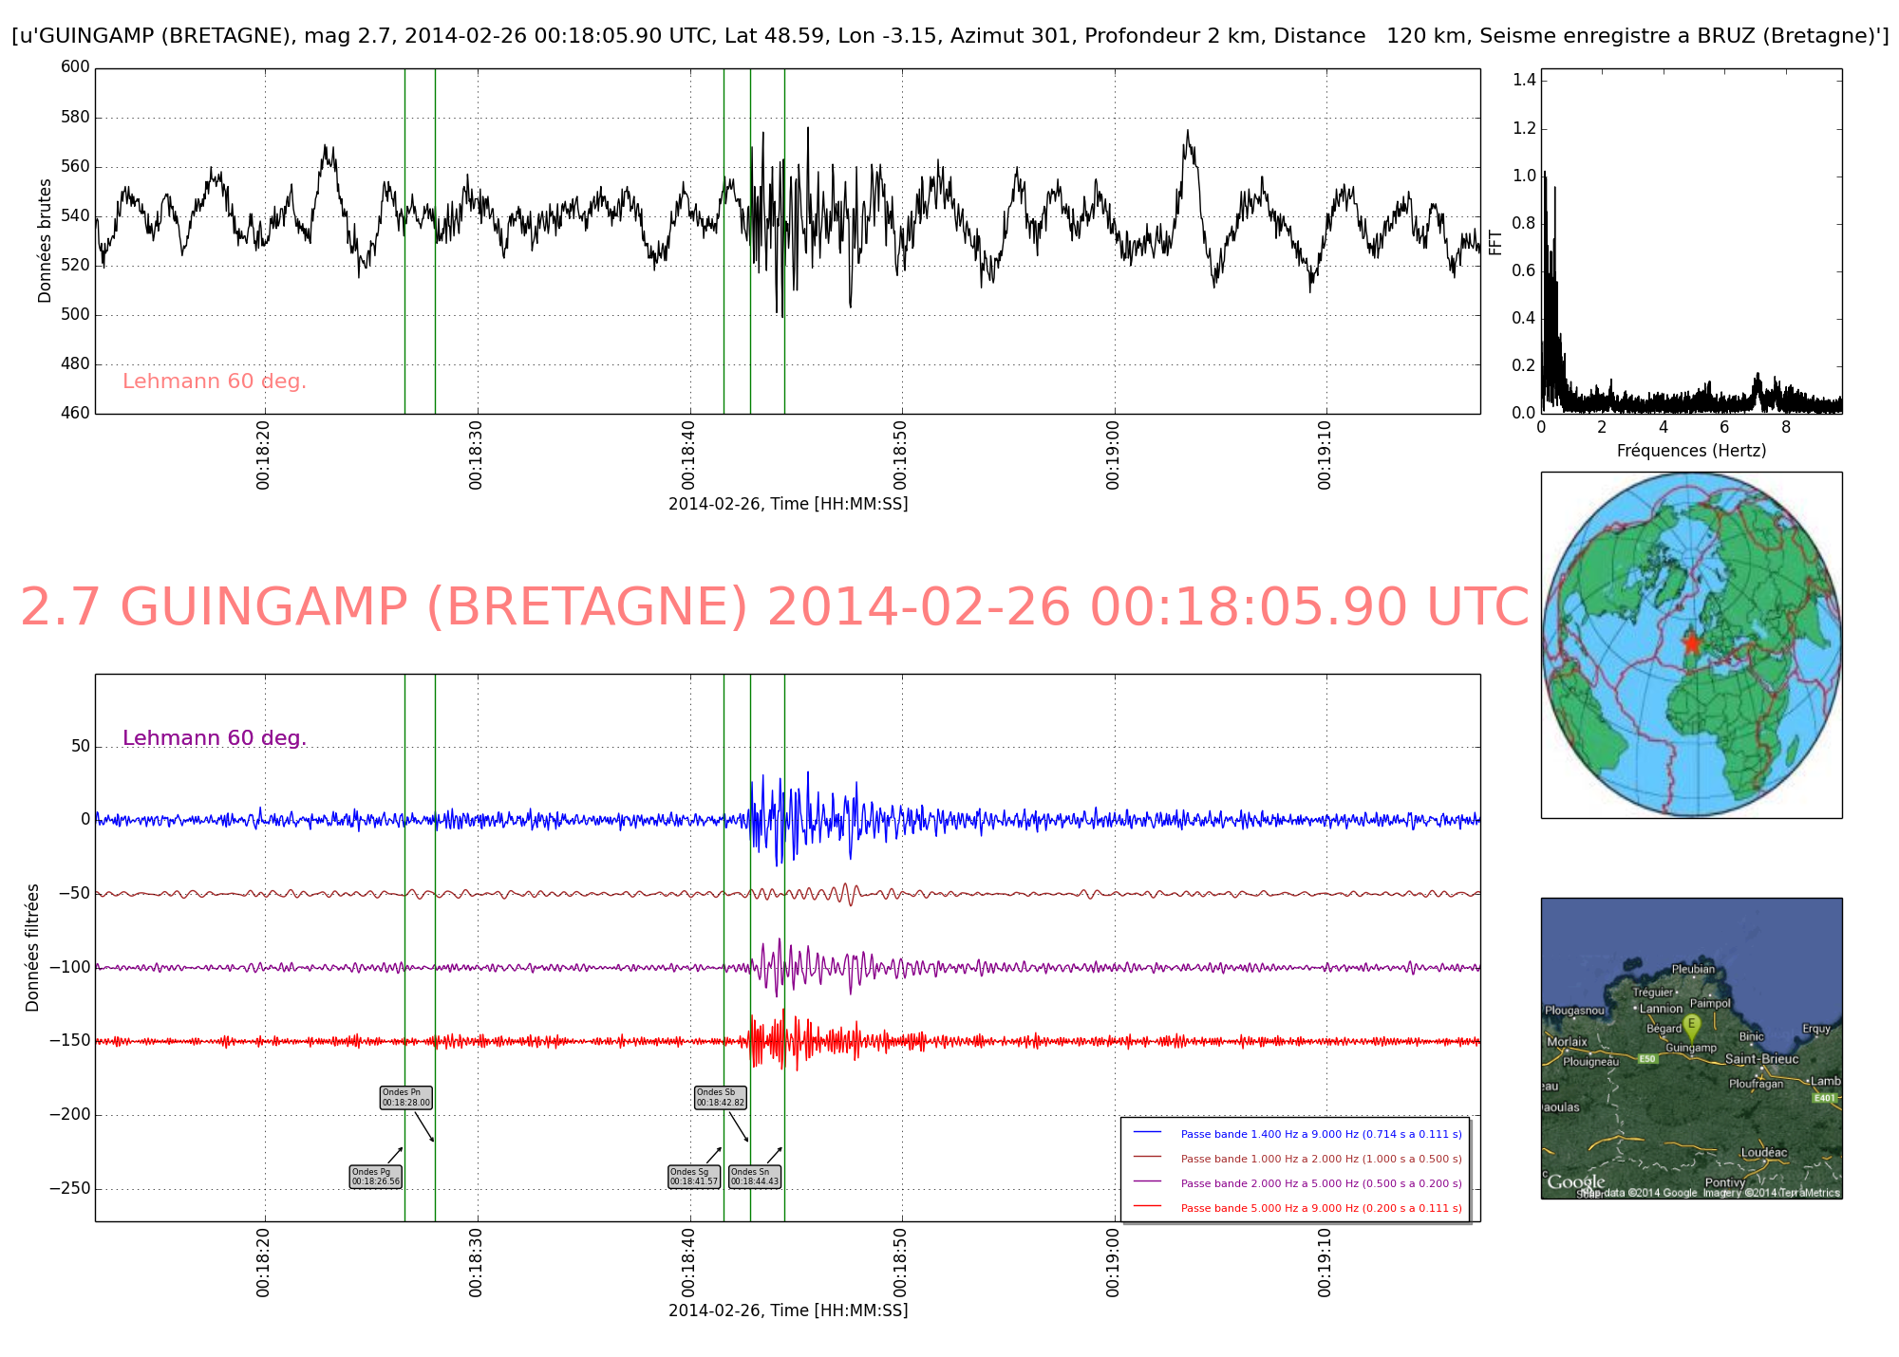This screenshot has height=1357, width=1899.
Task: Click the Ondes Sb annotation box
Action: pos(721,1098)
